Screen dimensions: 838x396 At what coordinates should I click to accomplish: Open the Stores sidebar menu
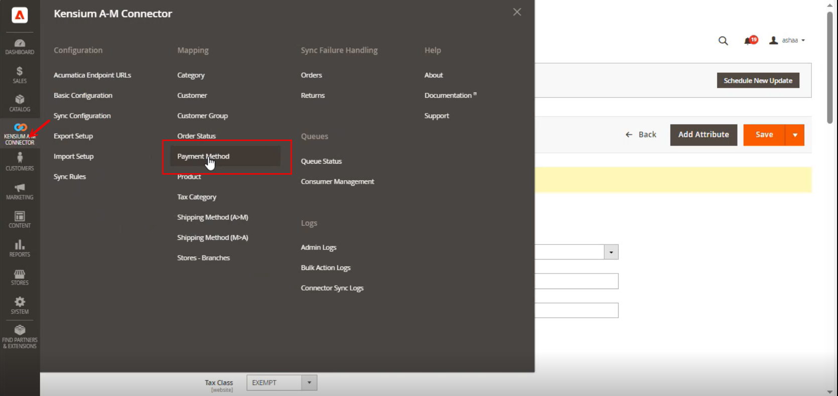tap(20, 277)
